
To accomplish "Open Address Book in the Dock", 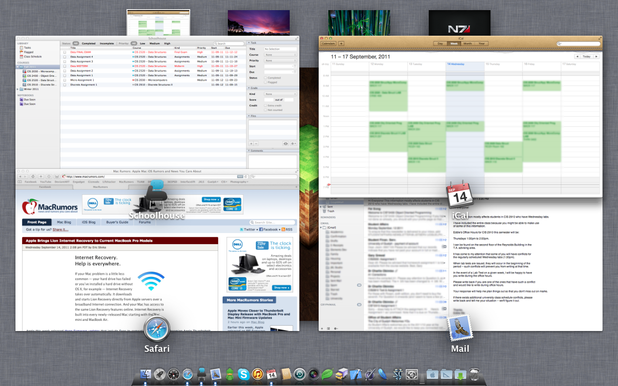I will (x=286, y=374).
